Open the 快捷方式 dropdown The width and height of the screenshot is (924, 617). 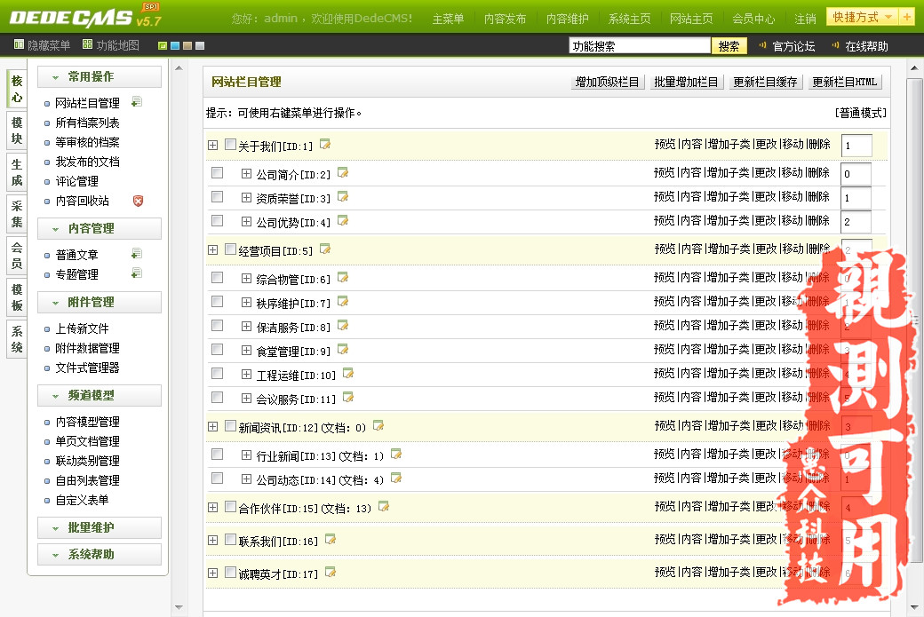tap(863, 17)
